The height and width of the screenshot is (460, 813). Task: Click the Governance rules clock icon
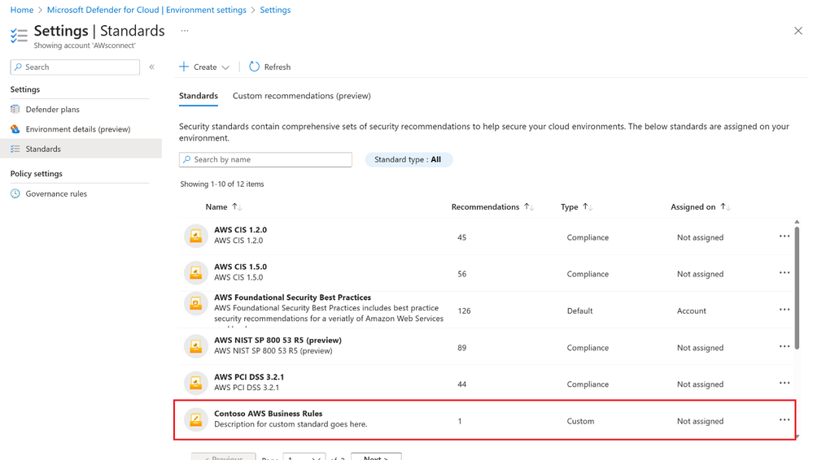pos(15,193)
